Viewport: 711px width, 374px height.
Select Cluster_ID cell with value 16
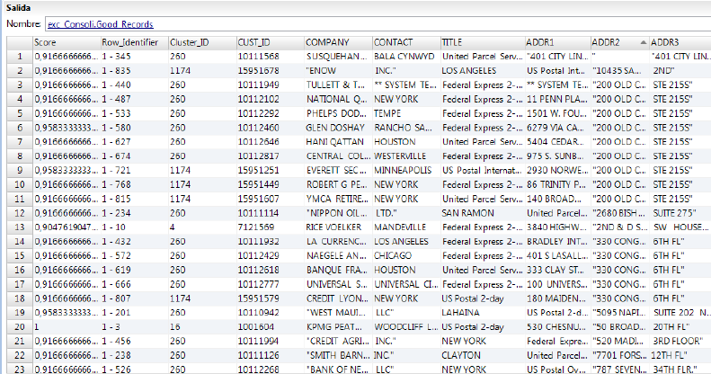[x=202, y=327]
